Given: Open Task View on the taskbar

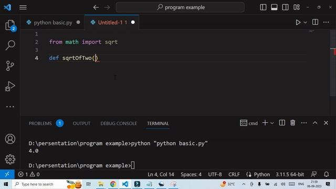Looking at the screenshot, I should [88, 184].
